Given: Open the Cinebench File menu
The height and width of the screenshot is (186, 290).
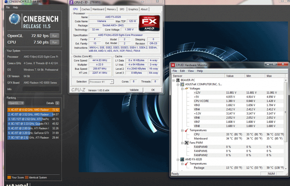Looking at the screenshot, I should [8, 7].
